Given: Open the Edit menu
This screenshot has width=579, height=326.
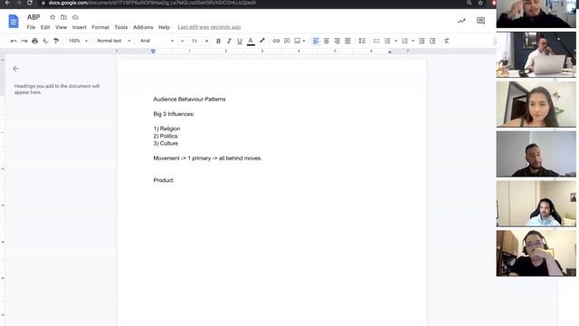Looking at the screenshot, I should click(45, 27).
